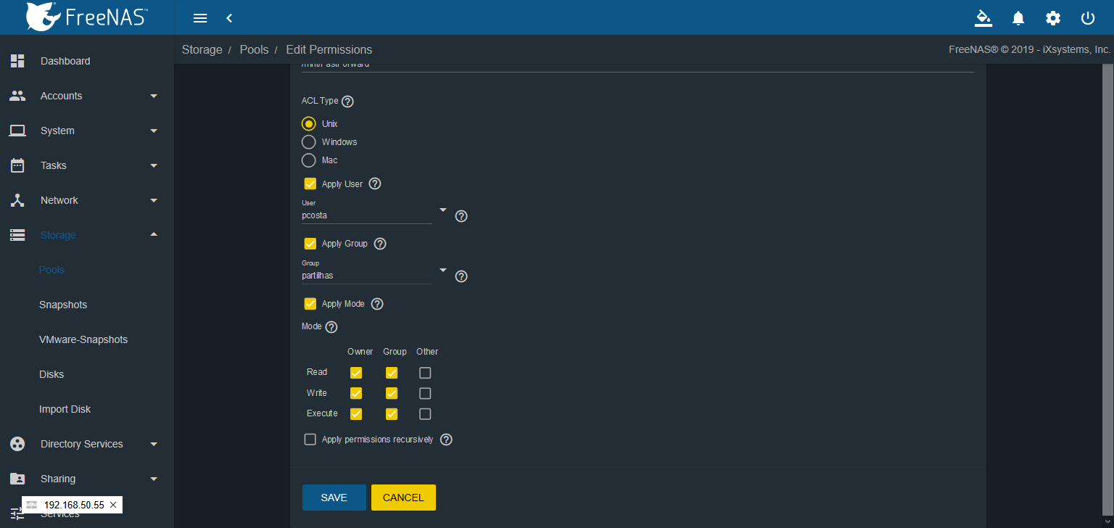
Task: Show help for the User field
Action: pyautogui.click(x=461, y=216)
